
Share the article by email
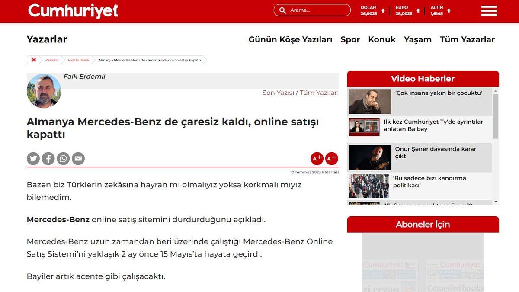[78, 158]
